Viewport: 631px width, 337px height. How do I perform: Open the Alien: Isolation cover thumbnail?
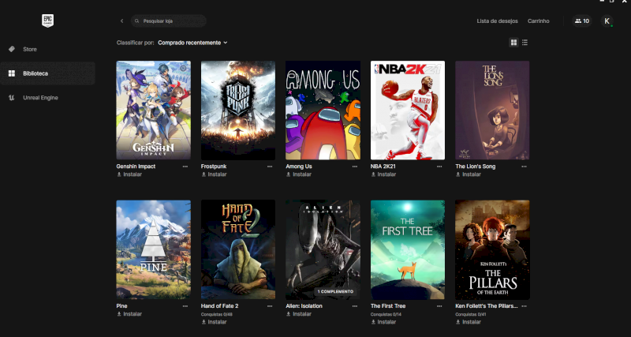coord(323,249)
